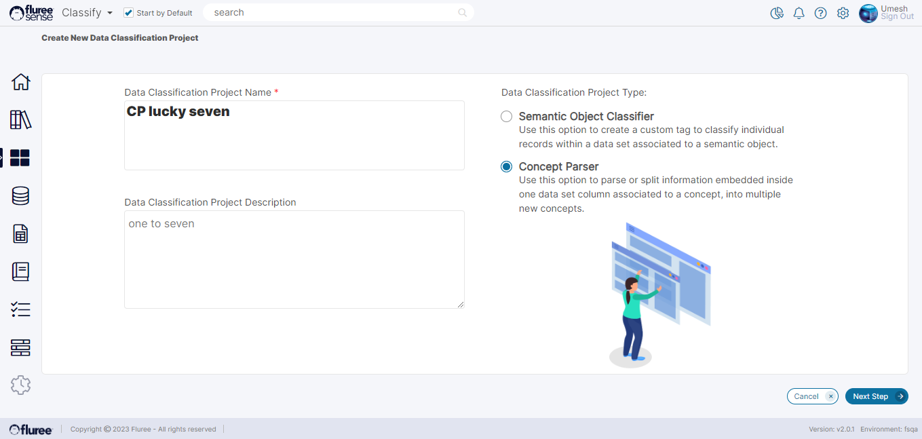Open the database cylinder sidebar icon
This screenshot has height=439, width=922.
21,196
